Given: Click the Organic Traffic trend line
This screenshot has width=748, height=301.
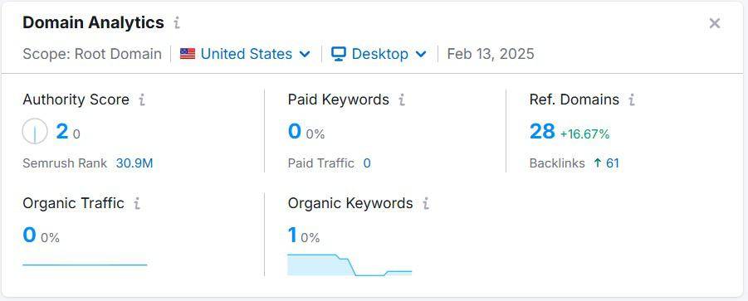Looking at the screenshot, I should [85, 265].
